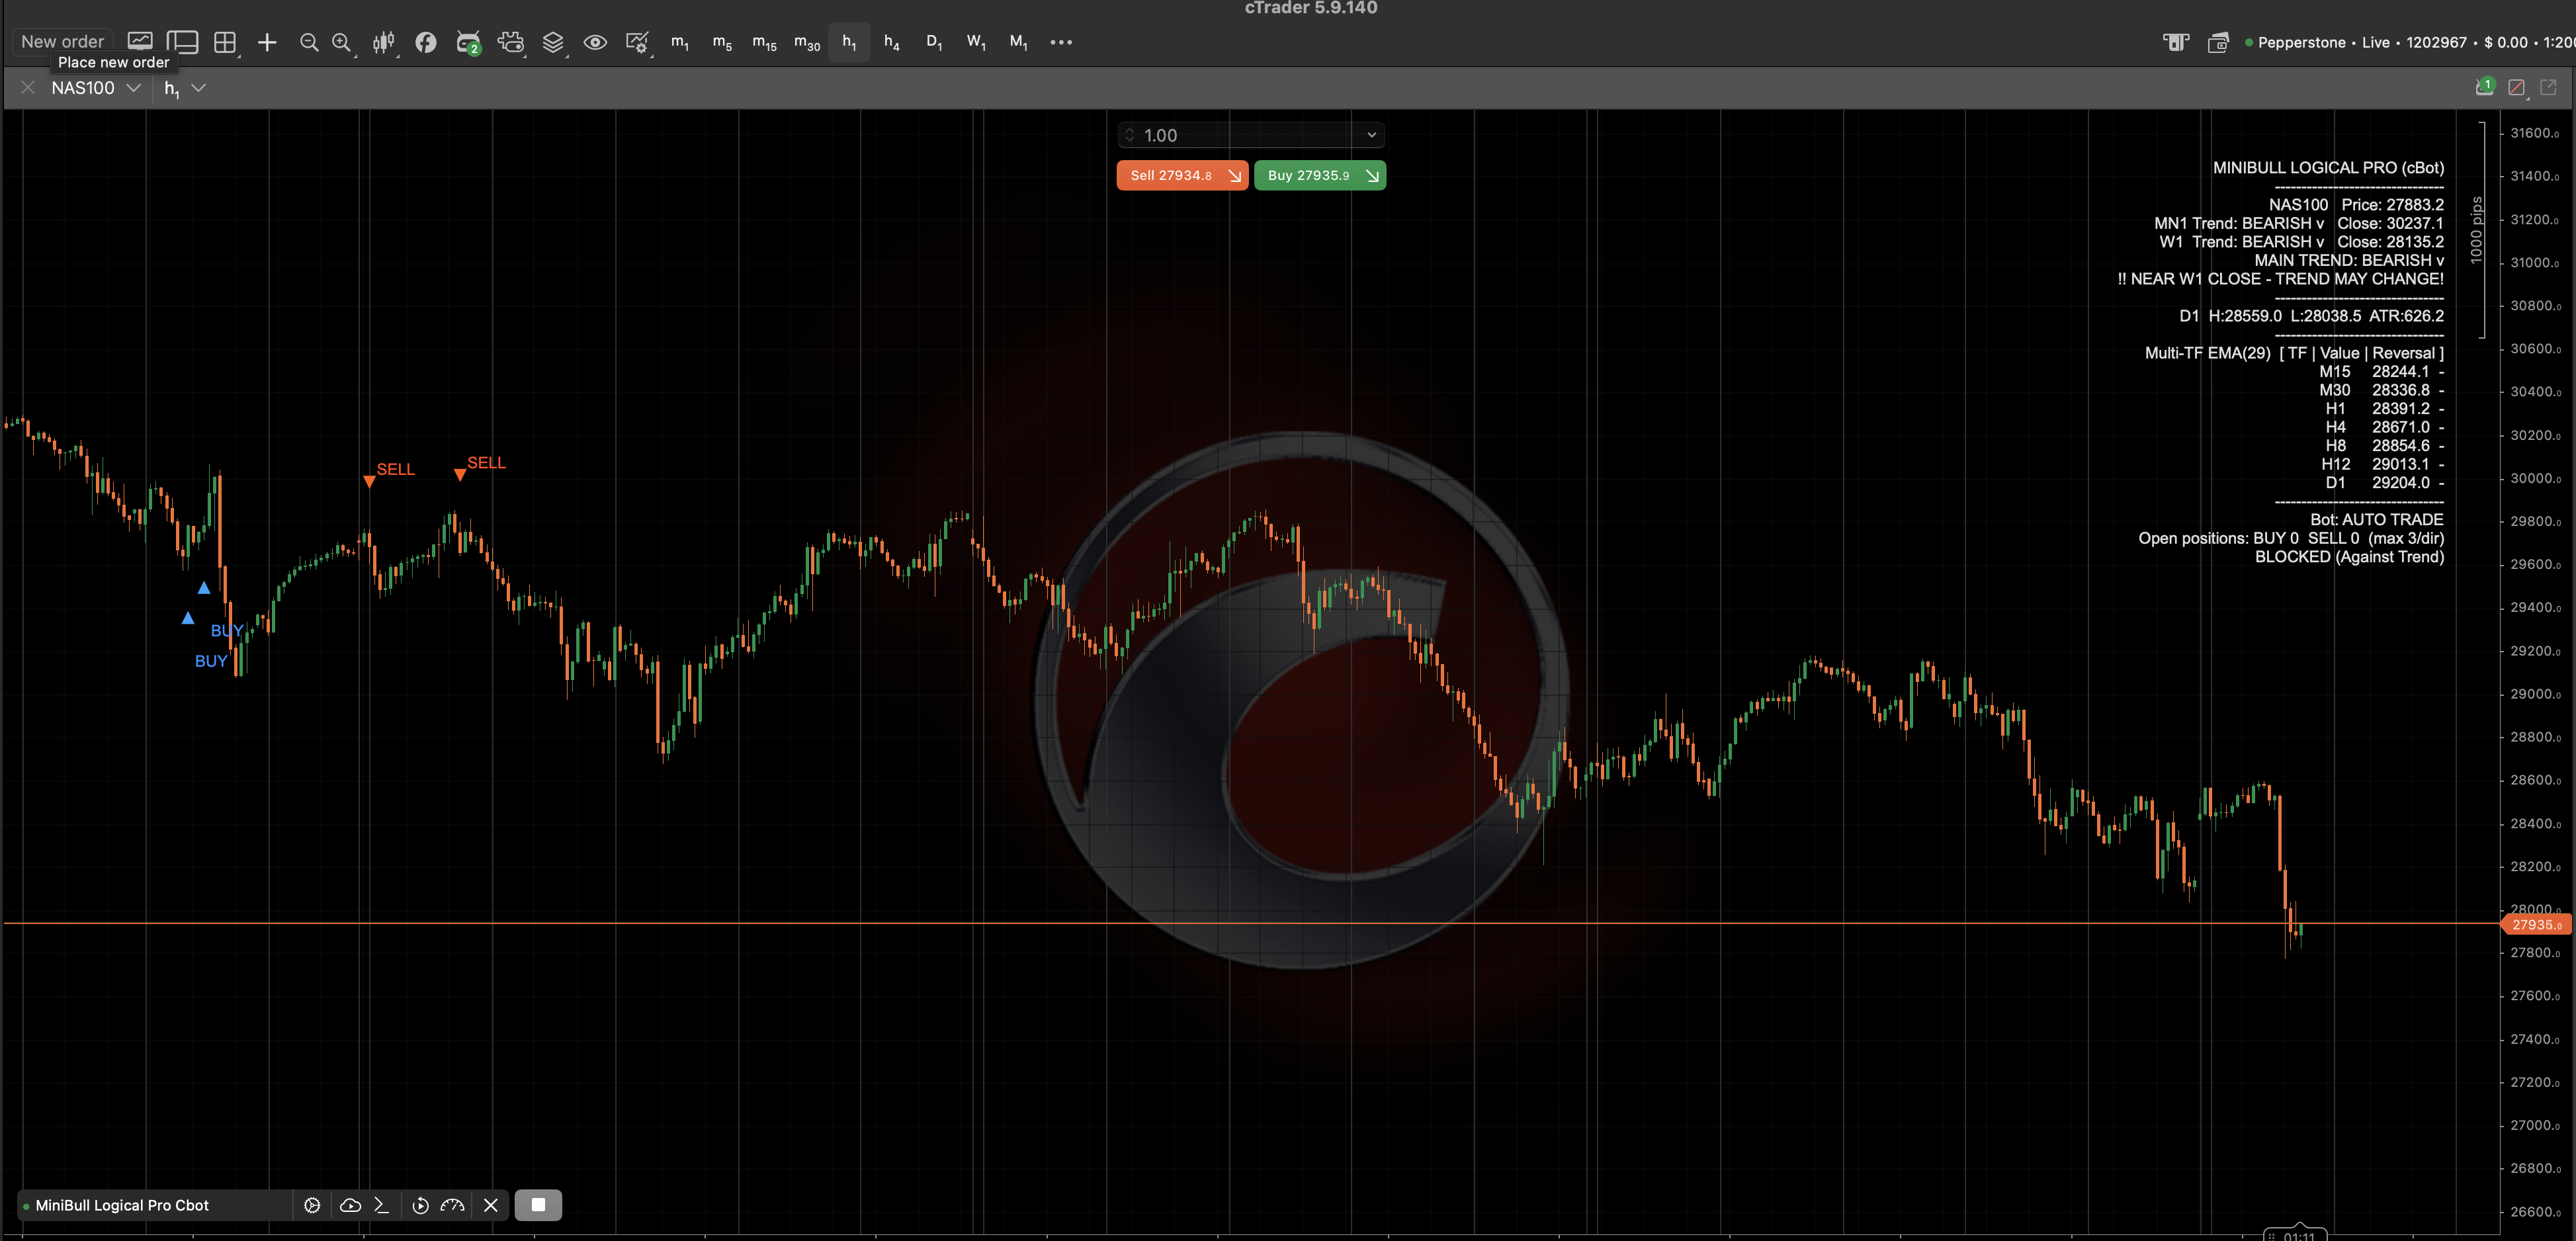Click the zoom out magnifier
This screenshot has height=1241, width=2576.
click(309, 42)
